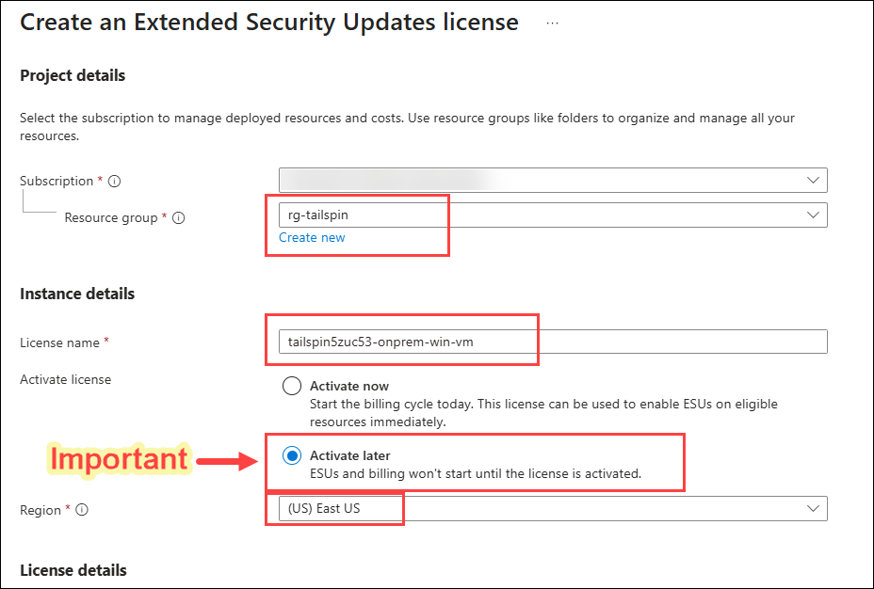
Task: Open the ellipsis menu beside the page title
Action: click(x=552, y=23)
